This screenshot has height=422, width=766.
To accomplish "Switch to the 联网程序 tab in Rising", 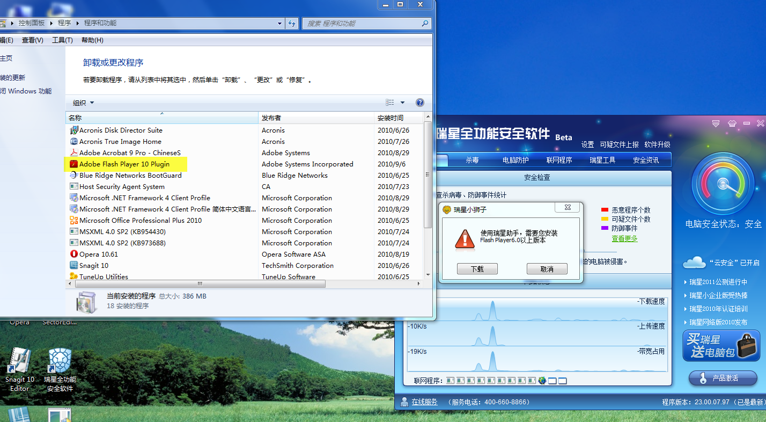I will point(559,160).
